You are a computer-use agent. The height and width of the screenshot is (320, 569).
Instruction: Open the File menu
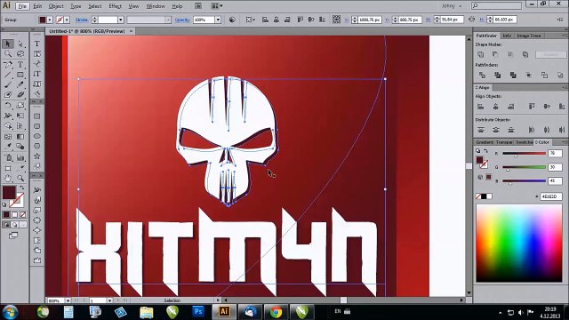(x=22, y=6)
